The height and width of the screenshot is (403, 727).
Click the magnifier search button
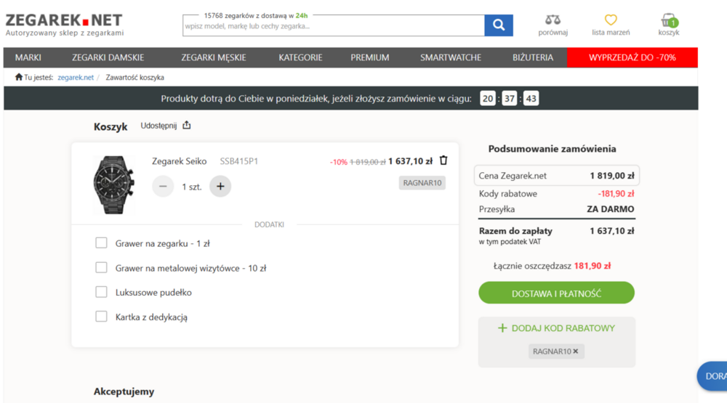pyautogui.click(x=498, y=25)
